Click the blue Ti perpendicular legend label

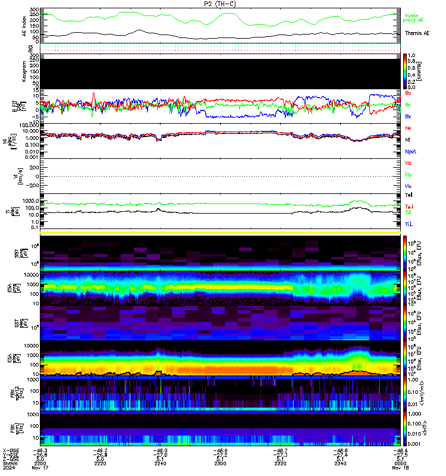(x=409, y=224)
